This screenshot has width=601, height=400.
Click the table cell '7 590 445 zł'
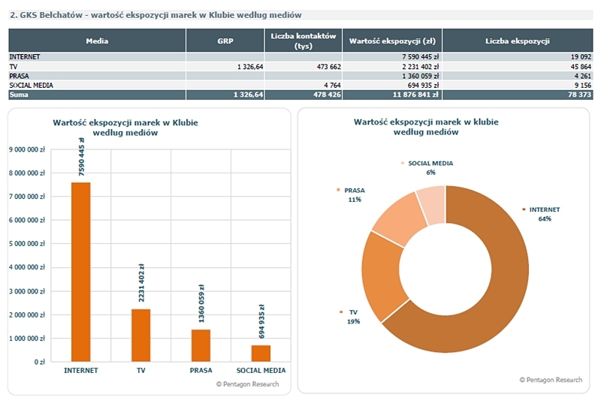[420, 56]
